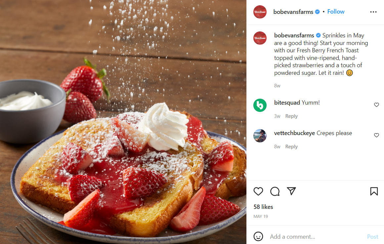Reply to vettechbuckeye's comment
This screenshot has height=244, width=384.
[x=291, y=146]
